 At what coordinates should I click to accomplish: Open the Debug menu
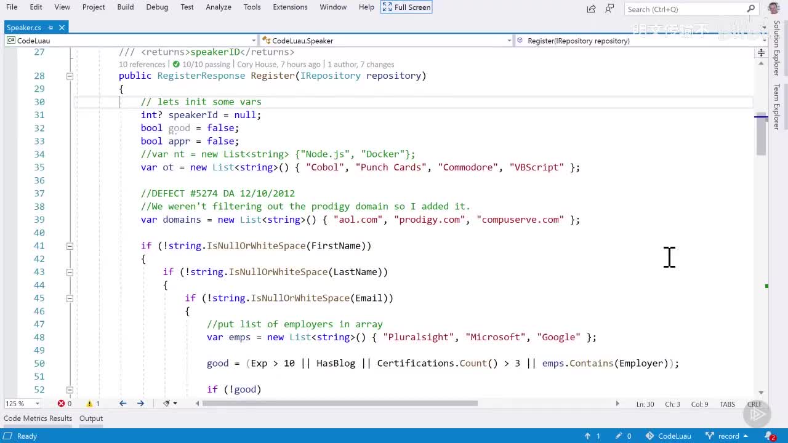click(x=157, y=7)
